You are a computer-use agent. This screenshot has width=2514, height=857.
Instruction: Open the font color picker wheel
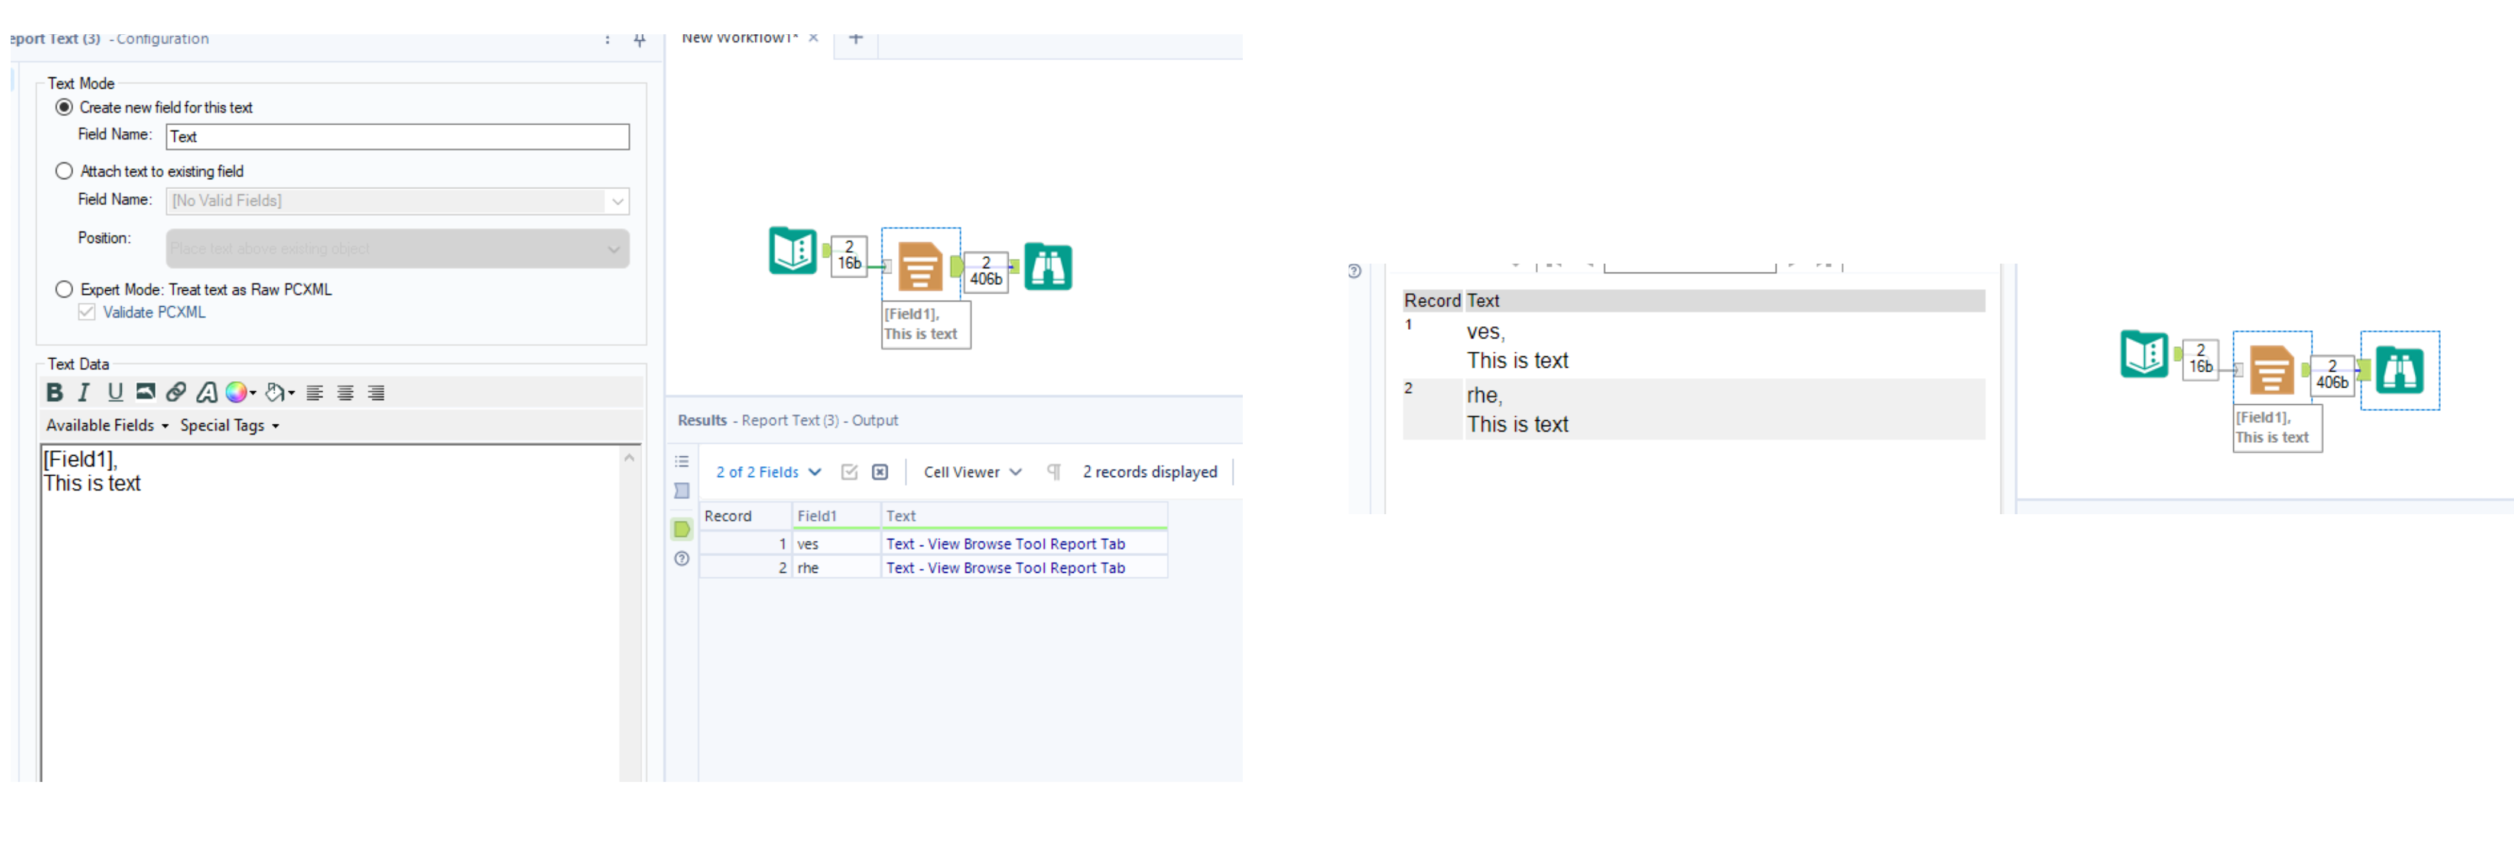[x=236, y=392]
